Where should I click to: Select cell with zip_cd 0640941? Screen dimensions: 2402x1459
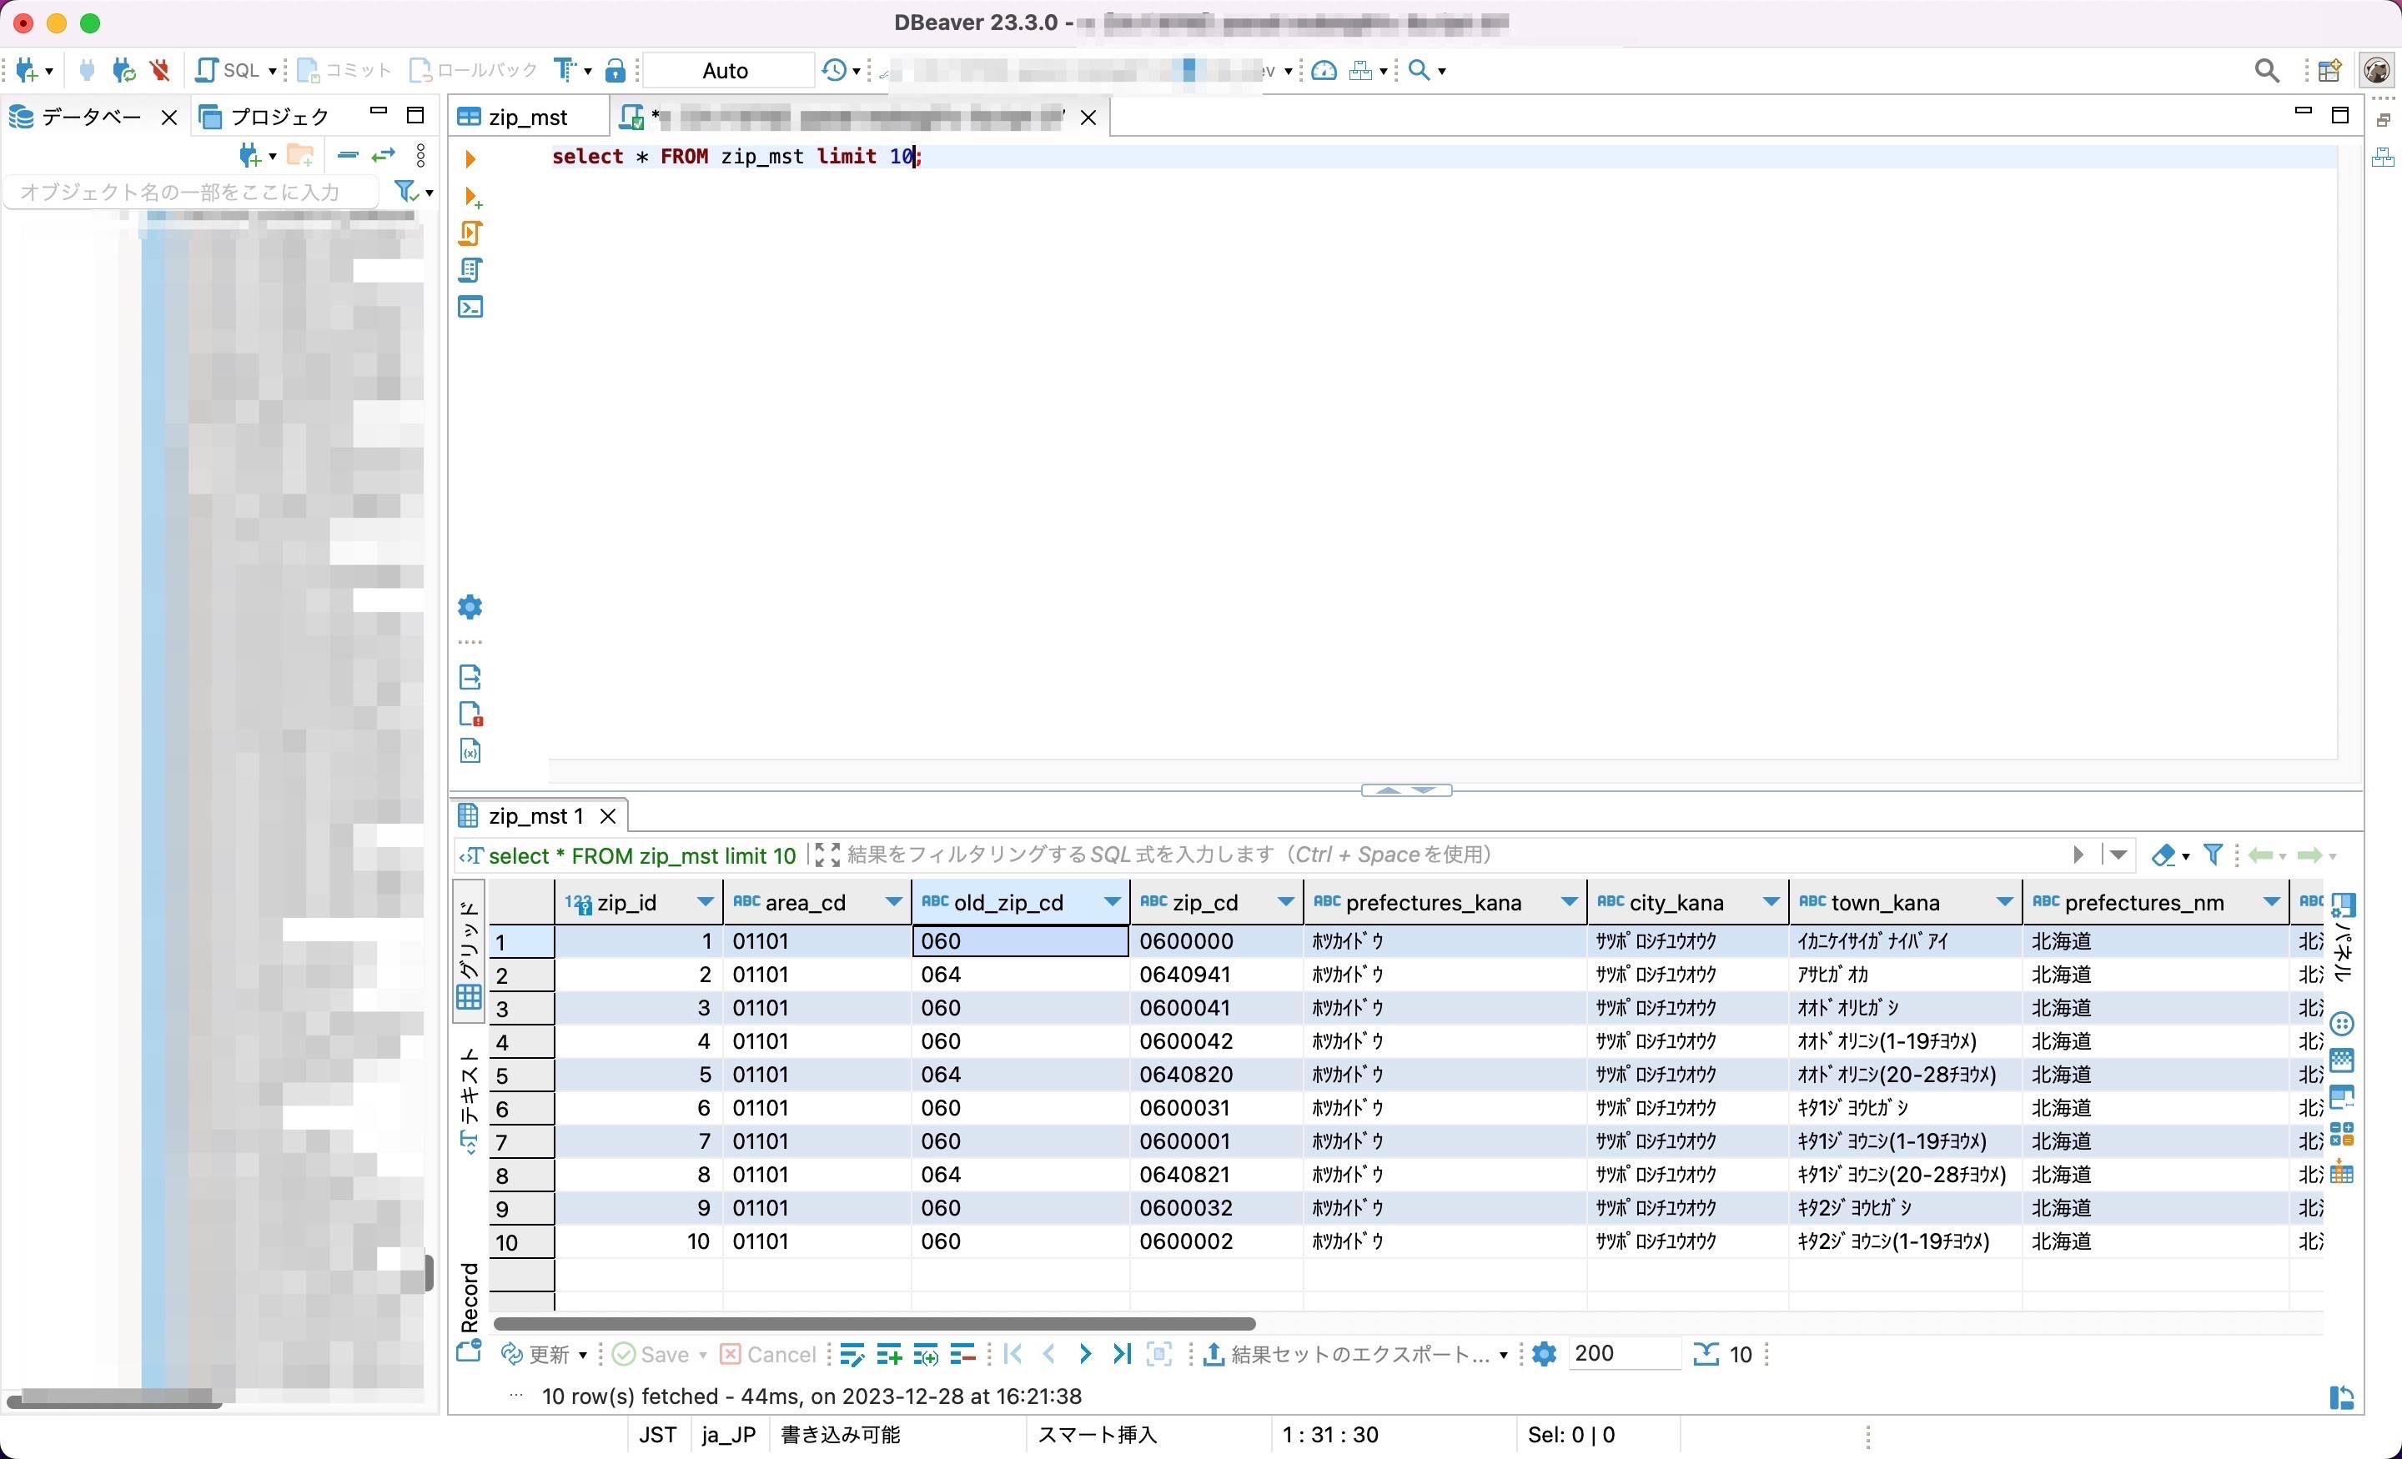(x=1216, y=975)
